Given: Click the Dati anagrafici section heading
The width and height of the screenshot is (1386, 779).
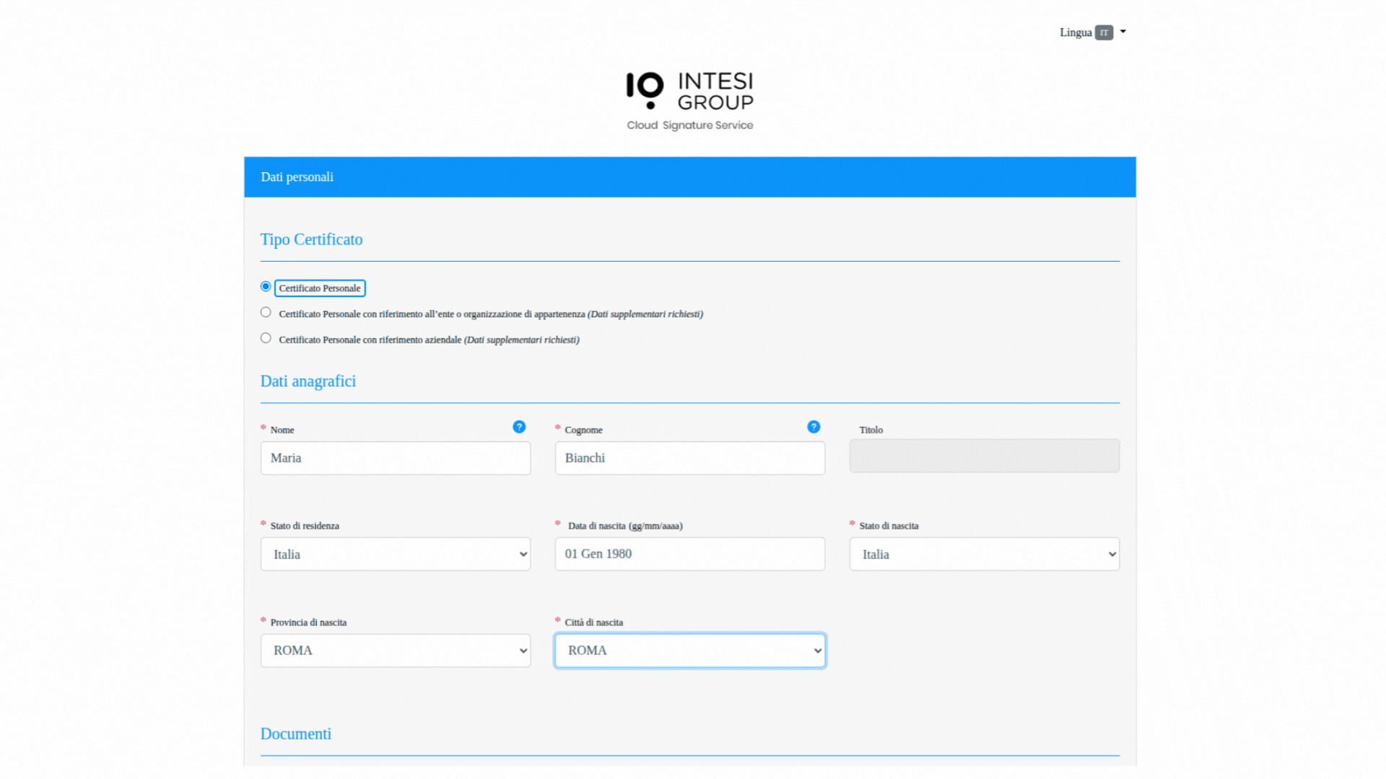Looking at the screenshot, I should [x=308, y=381].
